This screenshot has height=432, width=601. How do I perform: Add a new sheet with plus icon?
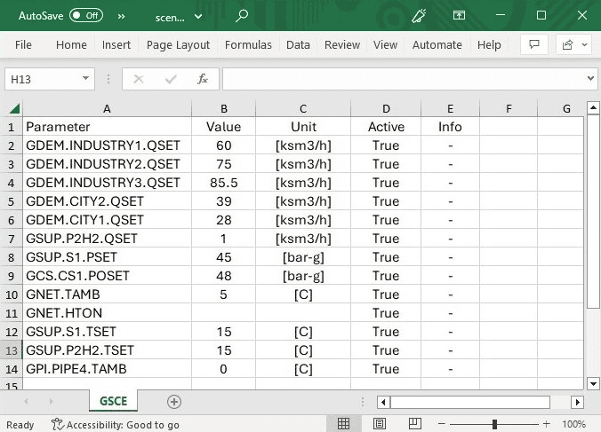tap(174, 402)
